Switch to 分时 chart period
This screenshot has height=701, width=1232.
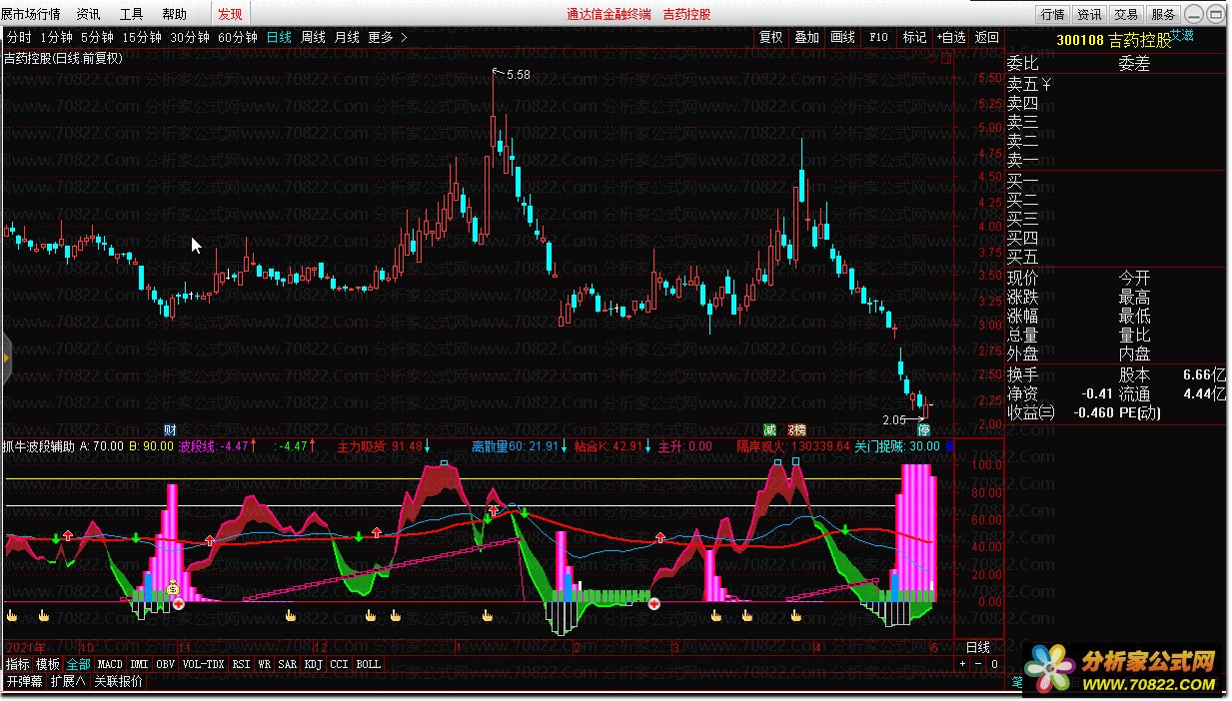(x=19, y=37)
